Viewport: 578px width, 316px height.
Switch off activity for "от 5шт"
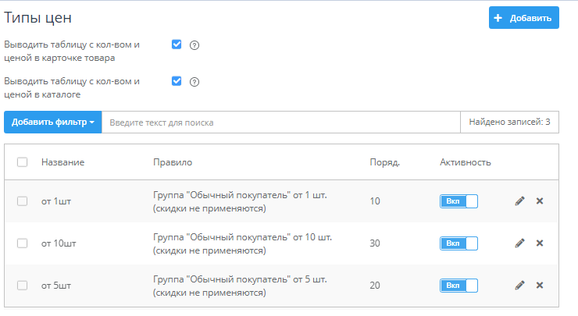pyautogui.click(x=458, y=286)
